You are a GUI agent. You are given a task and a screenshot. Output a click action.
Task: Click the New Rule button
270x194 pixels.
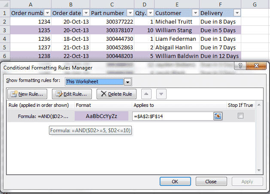28,94
